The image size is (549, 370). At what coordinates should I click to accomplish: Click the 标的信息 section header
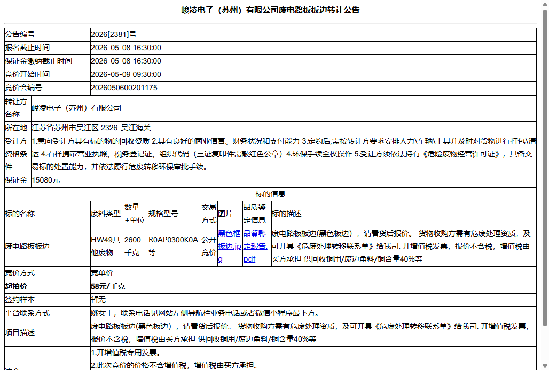click(270, 194)
